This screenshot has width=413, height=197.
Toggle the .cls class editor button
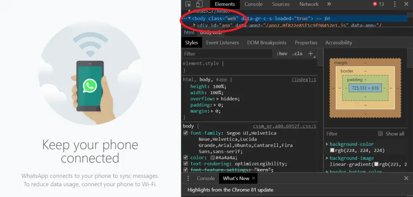[x=297, y=53]
